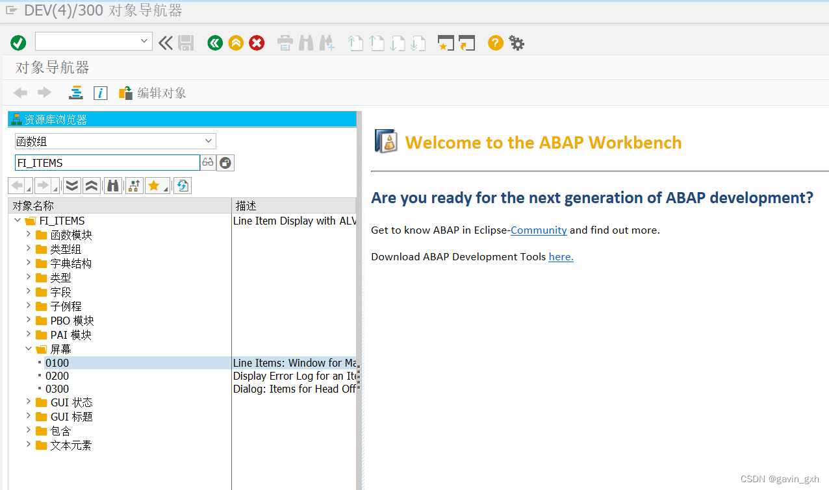Viewport: 829px width, 490px height.
Task: Navigate back using the green arrow icon
Action: (215, 43)
